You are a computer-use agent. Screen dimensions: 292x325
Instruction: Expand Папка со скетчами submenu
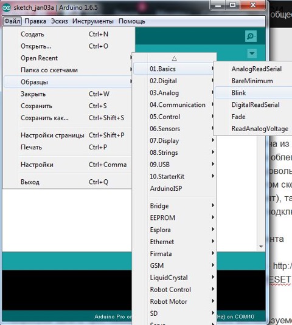pyautogui.click(x=68, y=70)
